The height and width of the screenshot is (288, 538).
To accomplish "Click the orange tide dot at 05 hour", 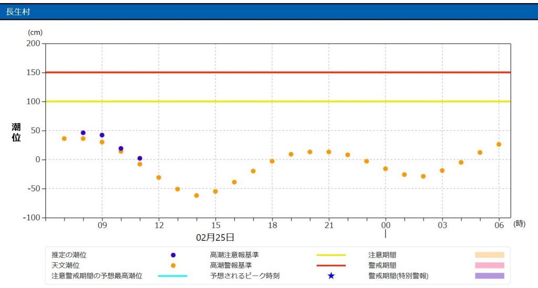I will (480, 153).
